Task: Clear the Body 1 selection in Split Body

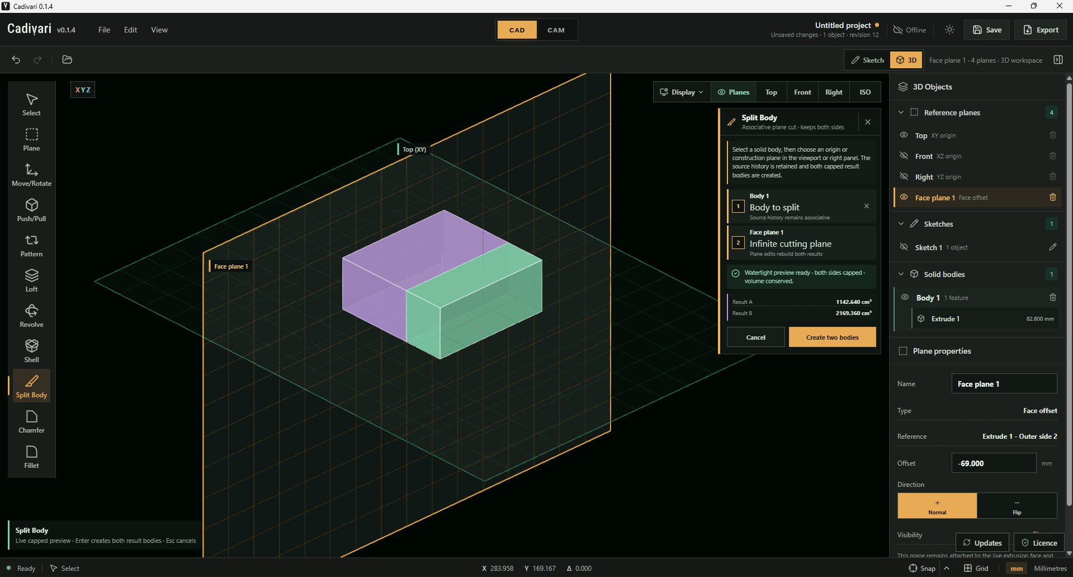Action: [867, 206]
